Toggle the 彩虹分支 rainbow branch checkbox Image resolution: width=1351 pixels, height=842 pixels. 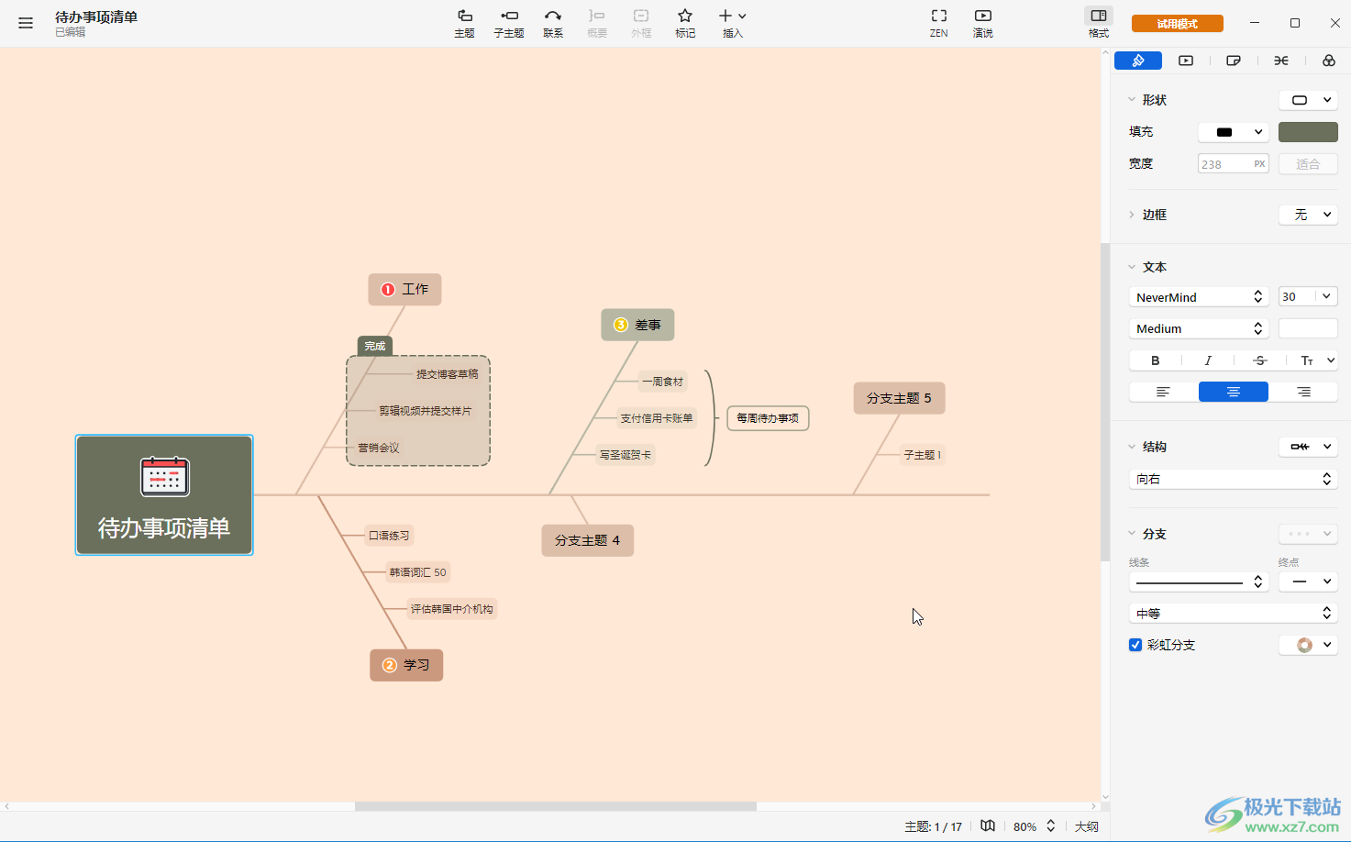pyautogui.click(x=1135, y=645)
